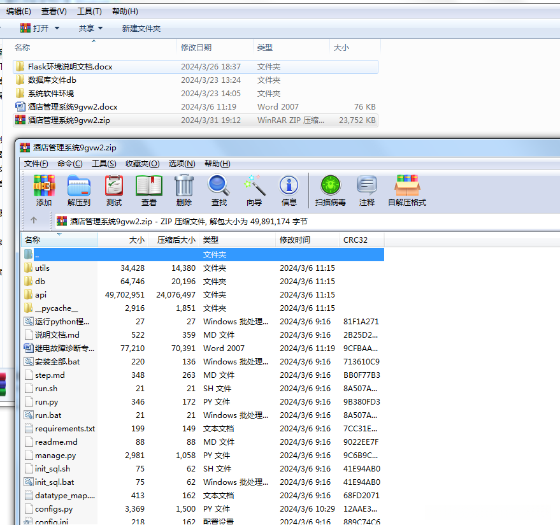Image resolution: width=560 pixels, height=525 pixels.
Task: Select the init_sql.bat file icon
Action: [x=29, y=482]
